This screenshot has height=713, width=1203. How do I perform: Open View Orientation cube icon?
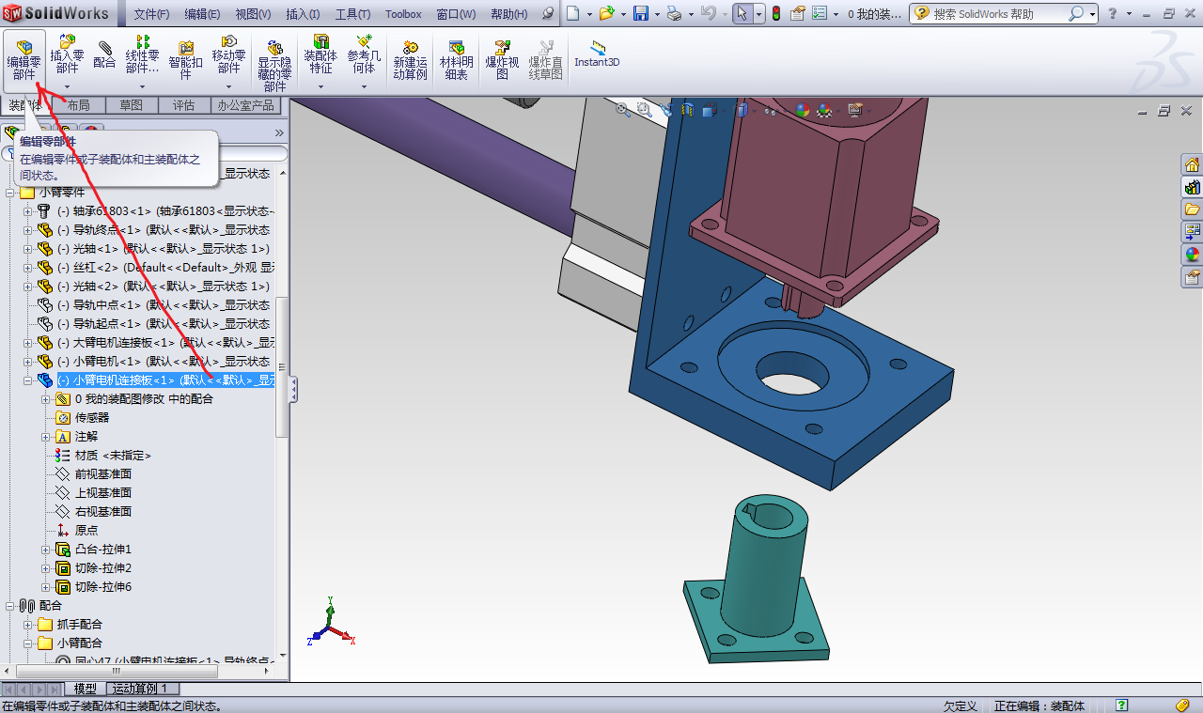[x=709, y=110]
